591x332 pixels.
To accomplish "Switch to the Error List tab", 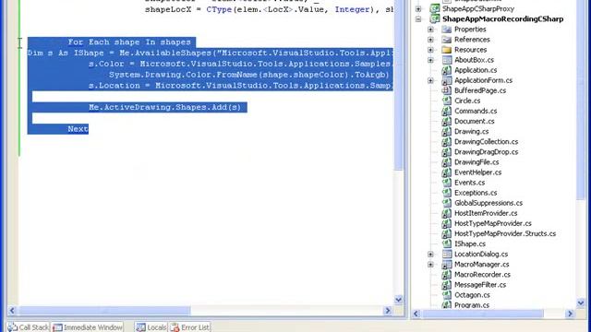I will click(x=189, y=327).
